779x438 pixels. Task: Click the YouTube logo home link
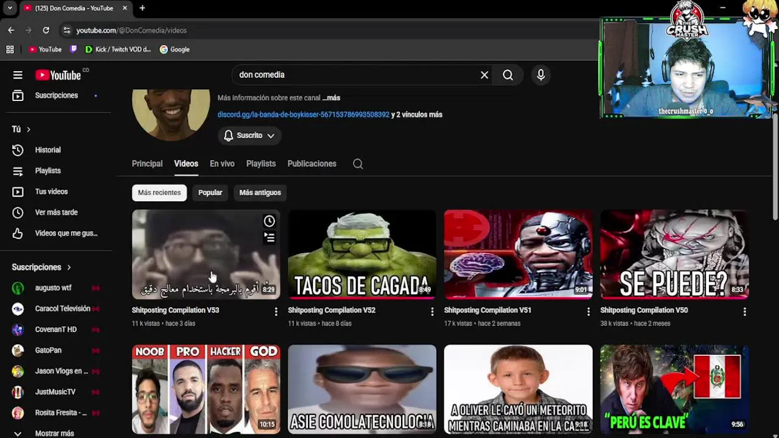click(x=58, y=75)
